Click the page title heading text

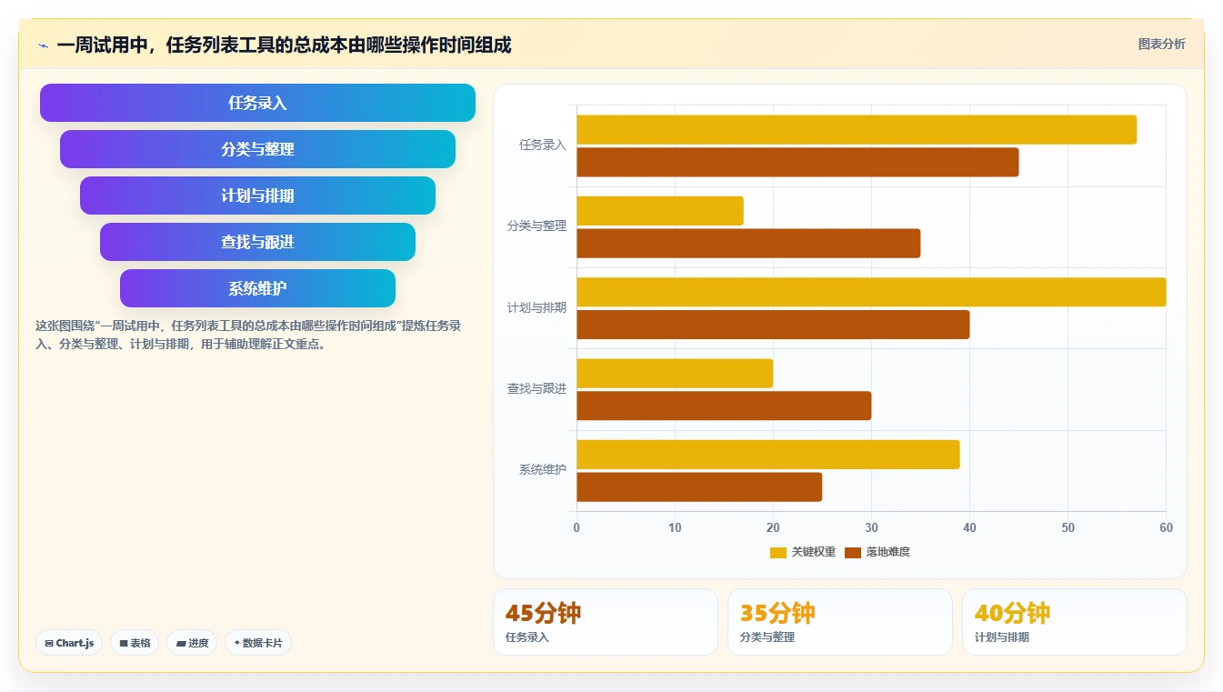click(x=284, y=45)
